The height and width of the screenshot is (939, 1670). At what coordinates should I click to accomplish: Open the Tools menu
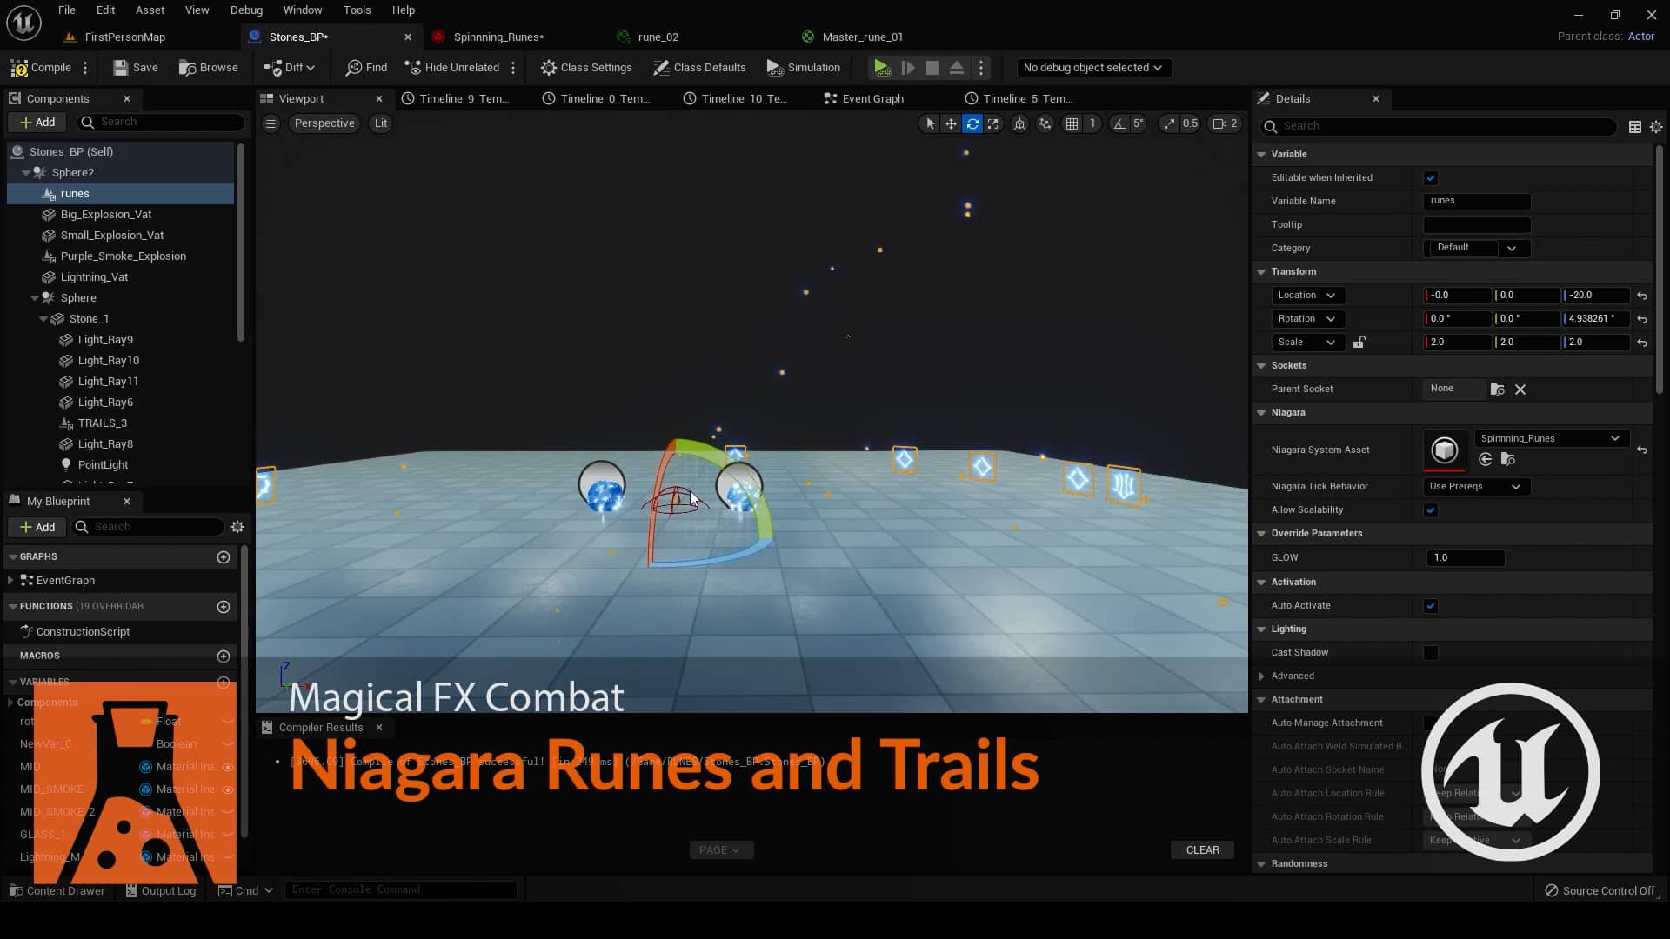357,10
